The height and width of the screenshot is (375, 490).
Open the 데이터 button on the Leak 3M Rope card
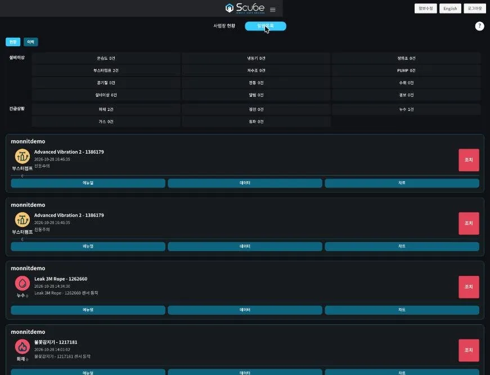click(x=245, y=310)
